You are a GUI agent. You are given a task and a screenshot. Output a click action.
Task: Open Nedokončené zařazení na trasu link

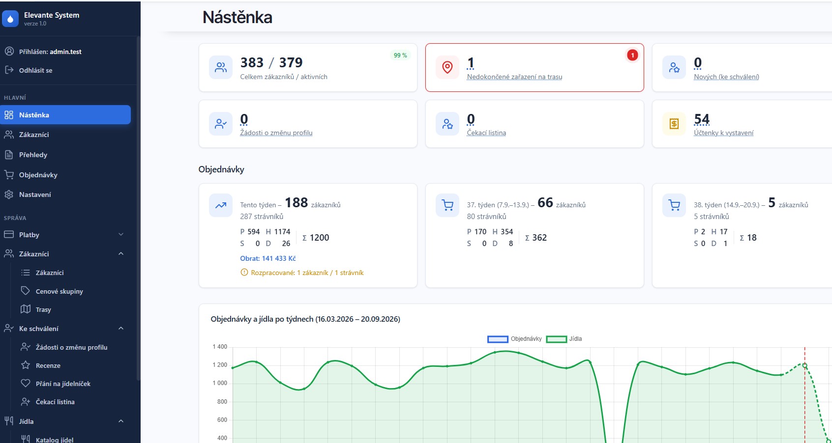pos(514,77)
